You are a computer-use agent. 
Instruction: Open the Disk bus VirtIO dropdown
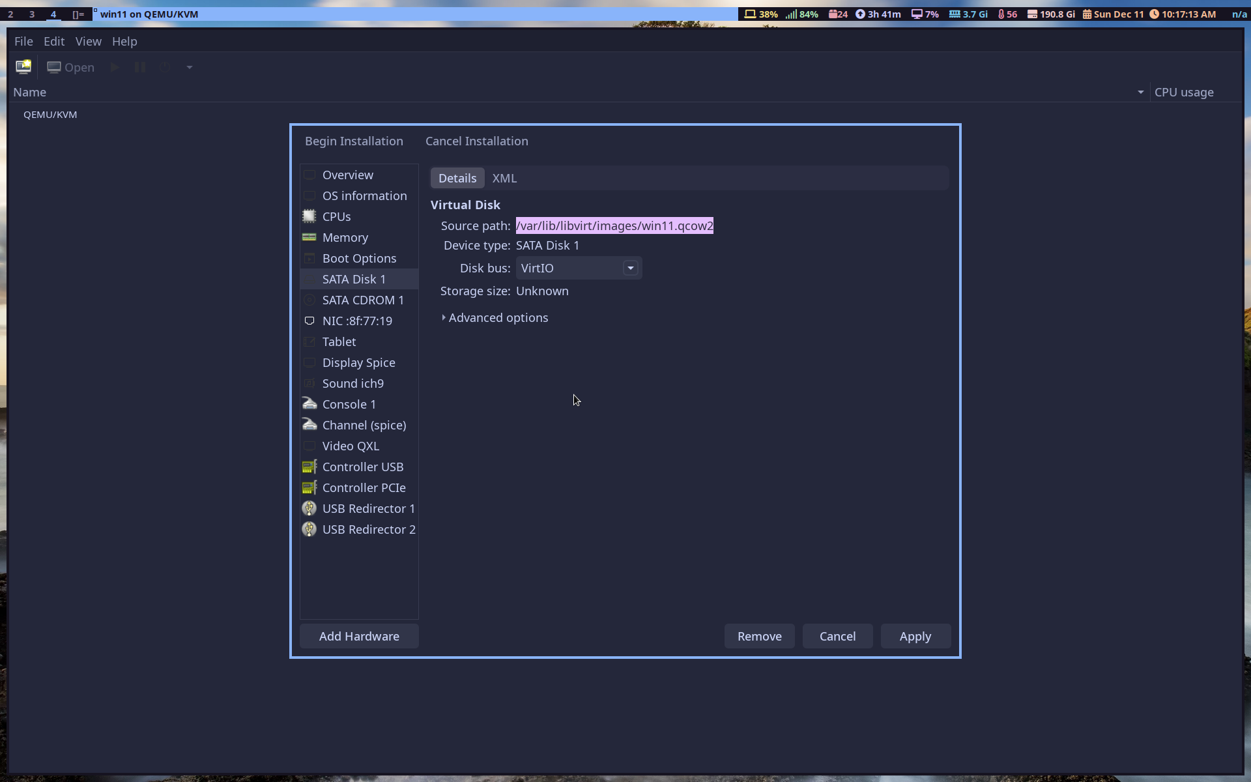pos(631,268)
